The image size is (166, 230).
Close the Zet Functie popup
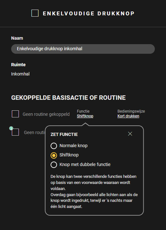click(x=130, y=134)
